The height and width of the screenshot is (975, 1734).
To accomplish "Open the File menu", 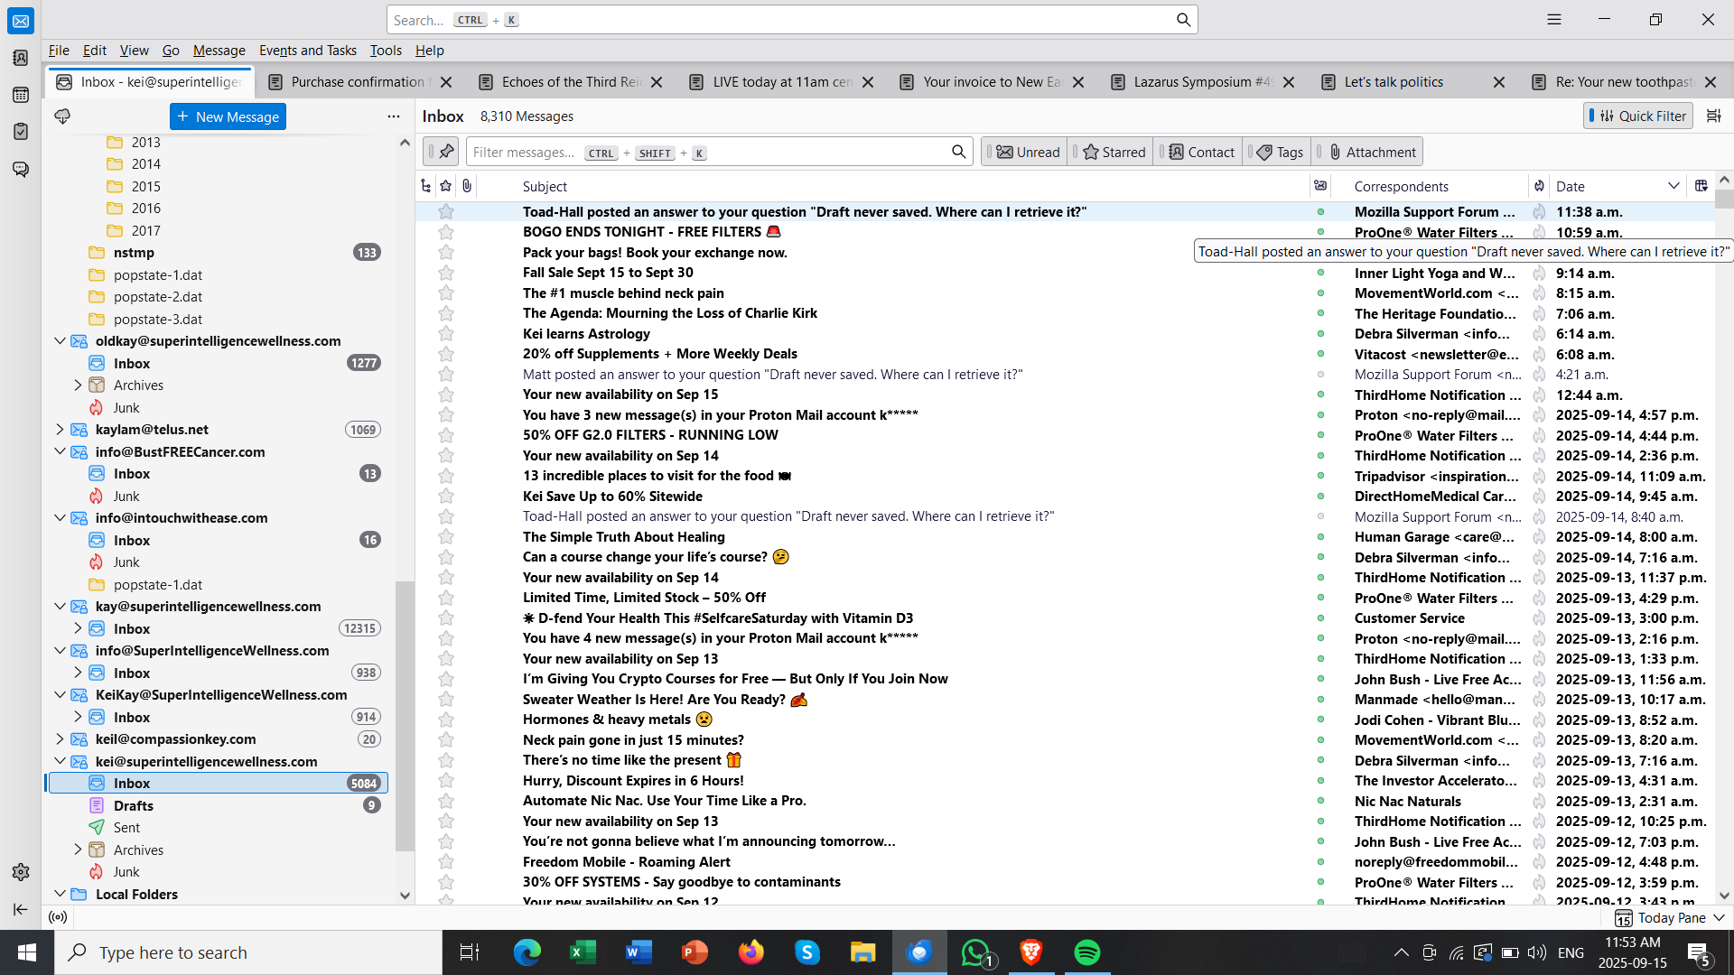I will point(59,51).
